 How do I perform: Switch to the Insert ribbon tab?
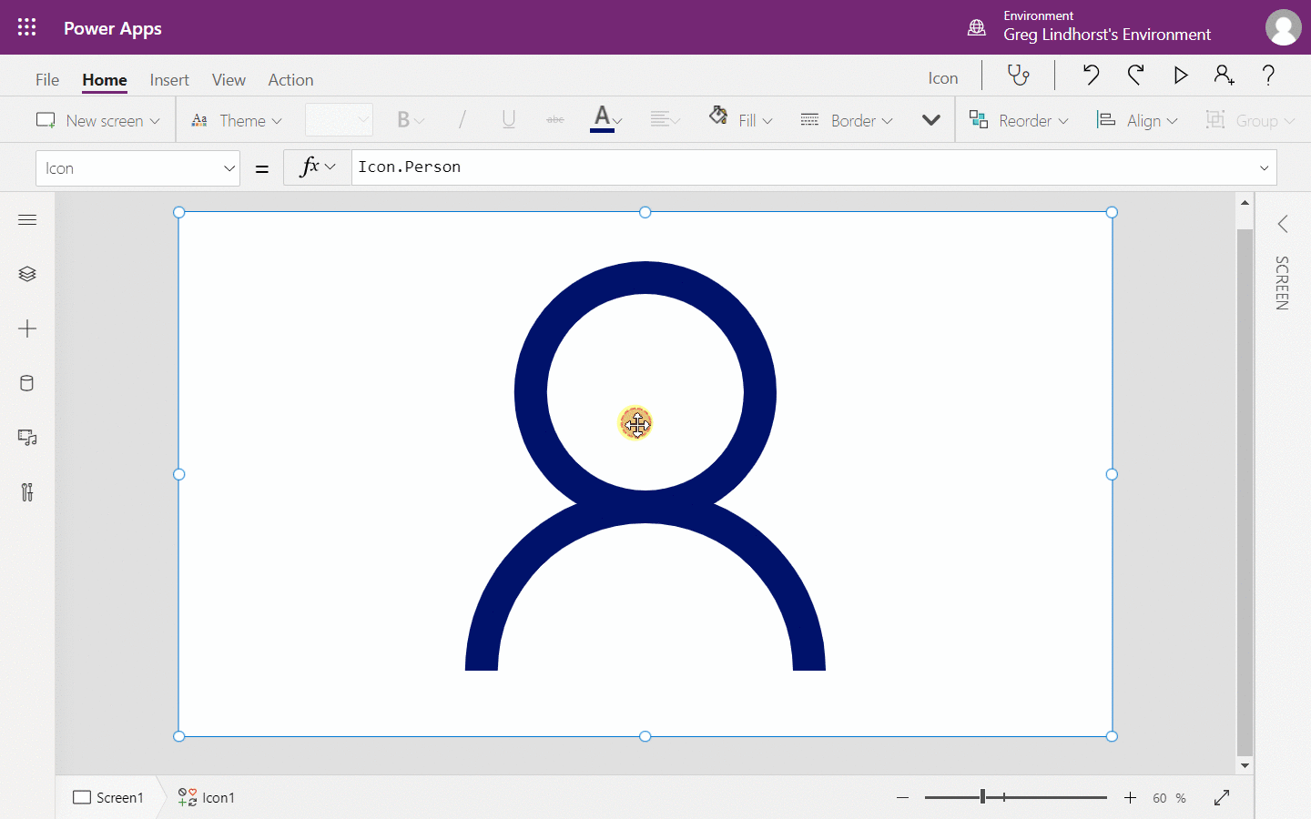[169, 80]
